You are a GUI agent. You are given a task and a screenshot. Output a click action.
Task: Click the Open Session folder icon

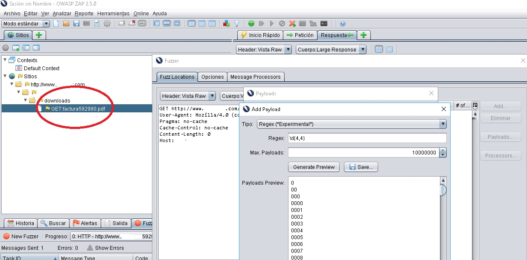(x=66, y=23)
